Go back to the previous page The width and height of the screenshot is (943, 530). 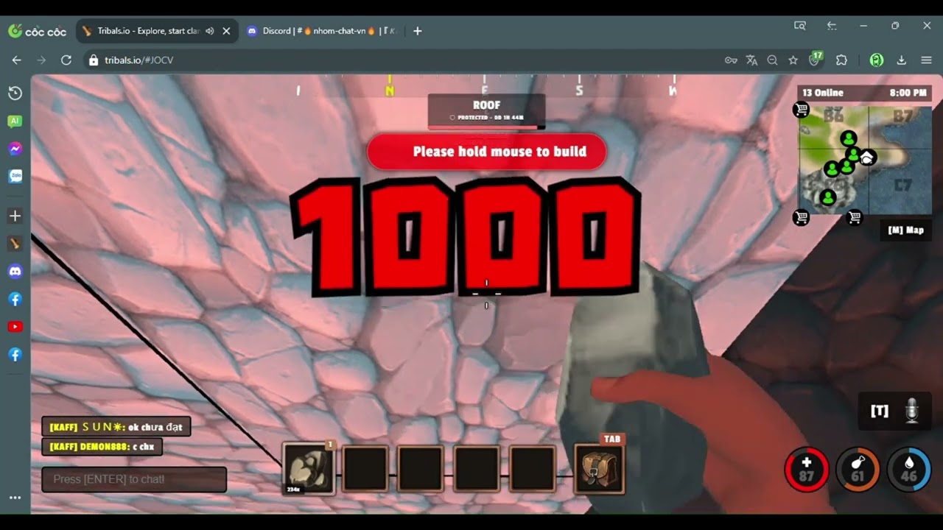(16, 60)
